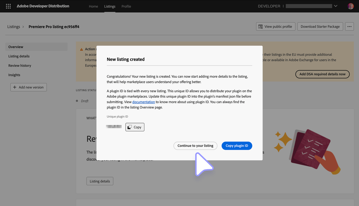The height and width of the screenshot is (206, 359).
Task: Open the documentation link
Action: pyautogui.click(x=144, y=102)
